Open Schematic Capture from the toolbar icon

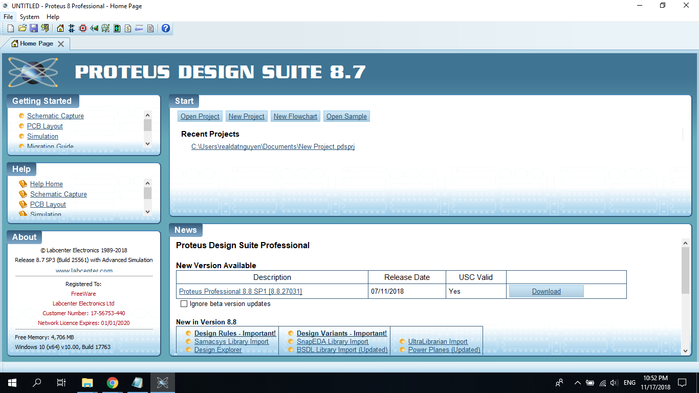72,28
